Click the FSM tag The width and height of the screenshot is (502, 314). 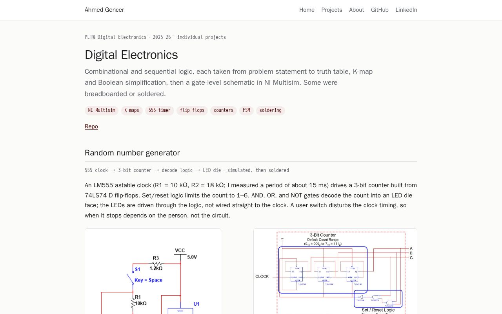coord(246,110)
